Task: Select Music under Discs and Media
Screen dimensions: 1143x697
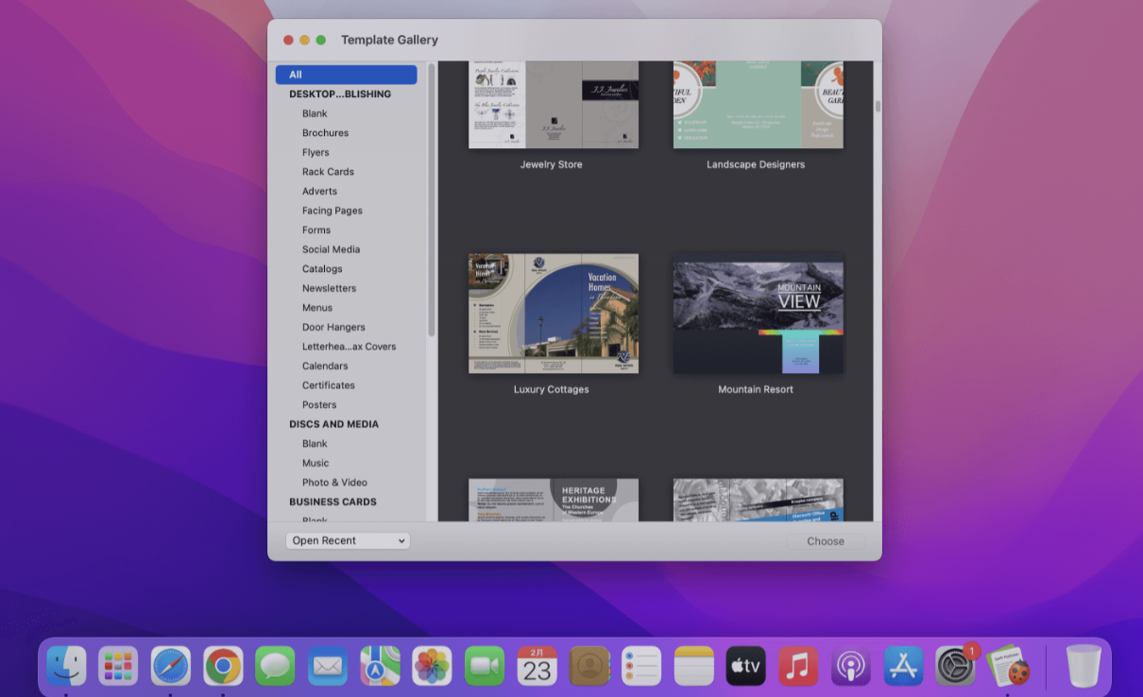Action: coord(315,463)
